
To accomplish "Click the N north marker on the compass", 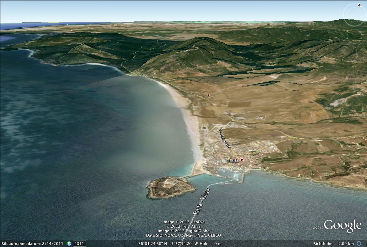I will pos(359,5).
